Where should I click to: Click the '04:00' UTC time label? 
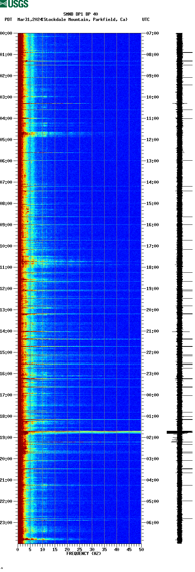[x=153, y=480]
